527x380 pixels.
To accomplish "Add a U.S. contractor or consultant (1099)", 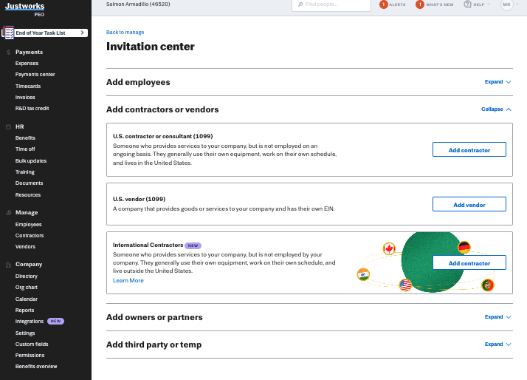I will pyautogui.click(x=469, y=149).
